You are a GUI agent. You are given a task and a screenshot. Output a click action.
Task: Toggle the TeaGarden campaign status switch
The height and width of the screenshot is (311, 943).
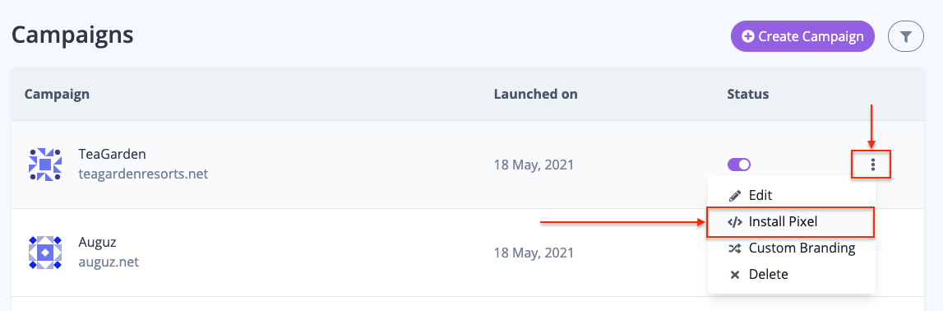738,165
